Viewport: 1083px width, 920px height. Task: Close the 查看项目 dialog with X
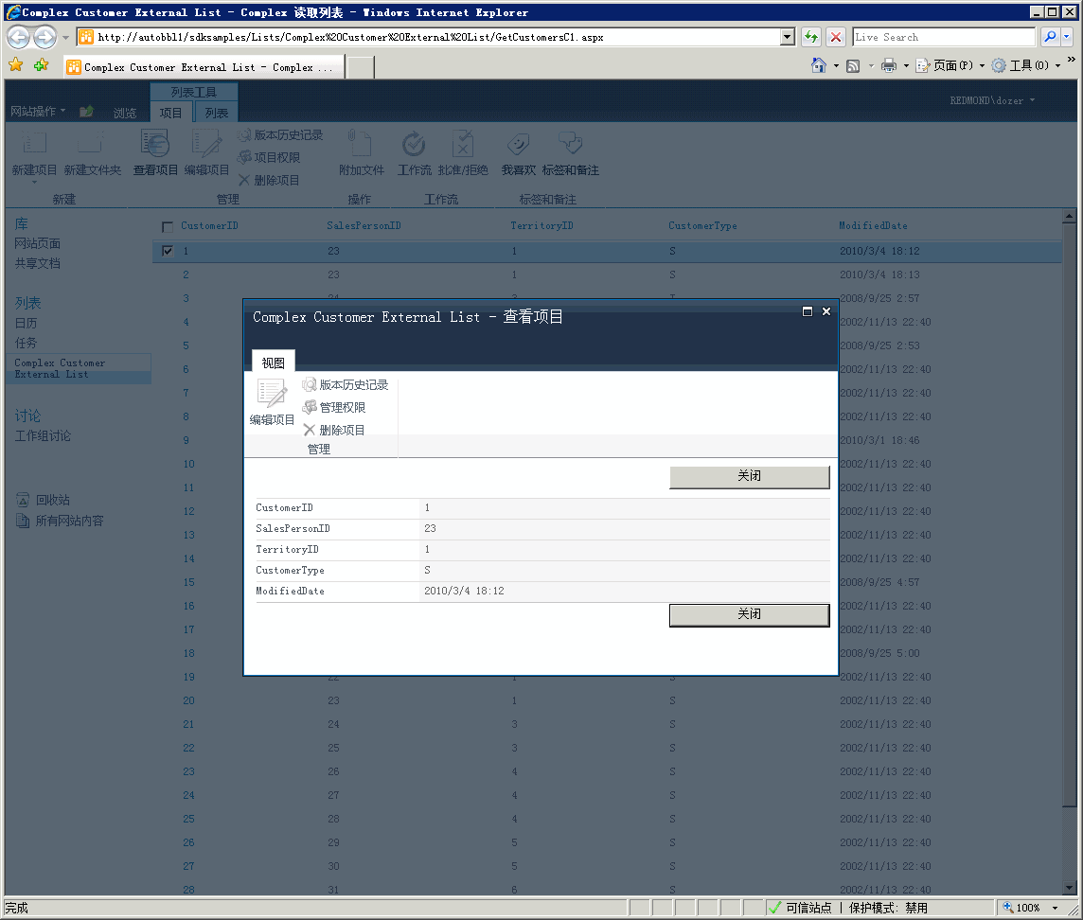(826, 311)
